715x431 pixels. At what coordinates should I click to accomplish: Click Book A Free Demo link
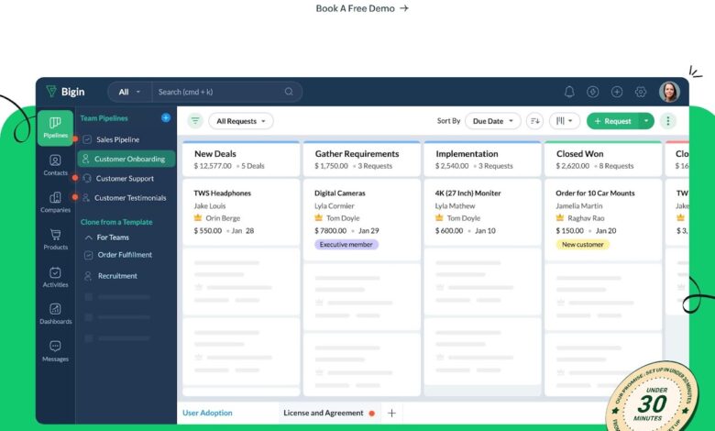coord(362,8)
